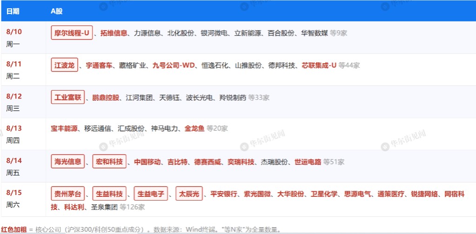This screenshot has height=234, width=476.
Task: Click 江河集团 stock name
Action: (139, 98)
